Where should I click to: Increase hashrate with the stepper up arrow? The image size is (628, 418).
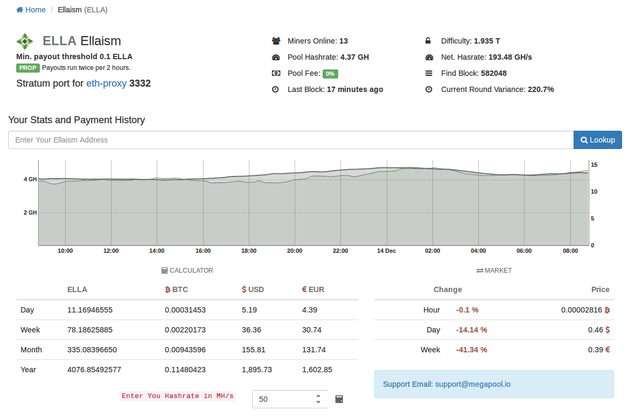click(318, 396)
